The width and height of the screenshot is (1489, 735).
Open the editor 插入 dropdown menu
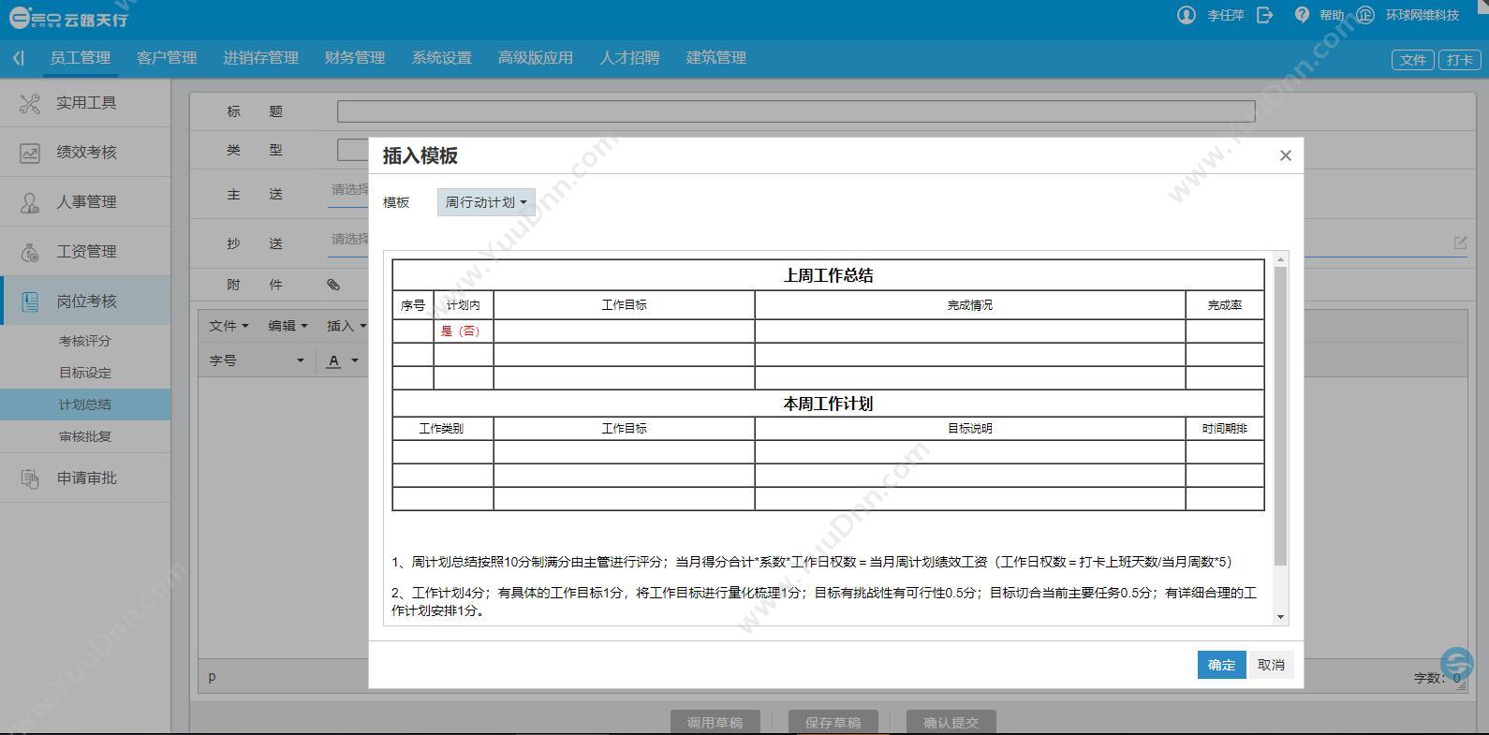point(346,326)
